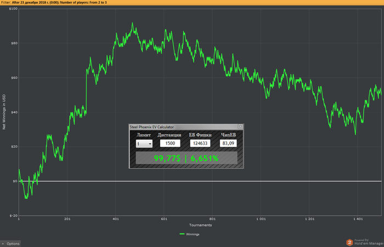The height and width of the screenshot is (247, 384).
Task: Click the Net Winnings in USD axis title
Action: tap(4, 112)
